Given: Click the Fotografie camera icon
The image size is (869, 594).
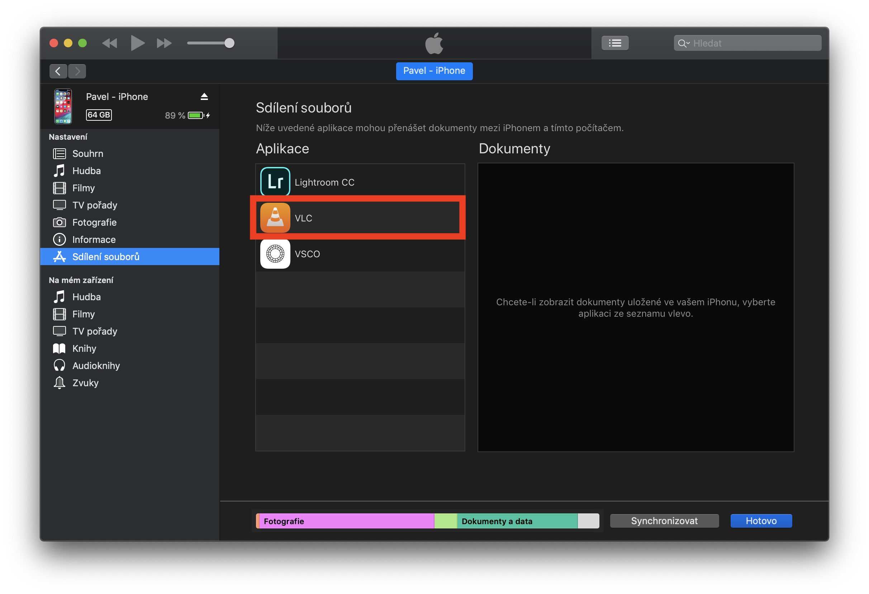Looking at the screenshot, I should [x=60, y=222].
